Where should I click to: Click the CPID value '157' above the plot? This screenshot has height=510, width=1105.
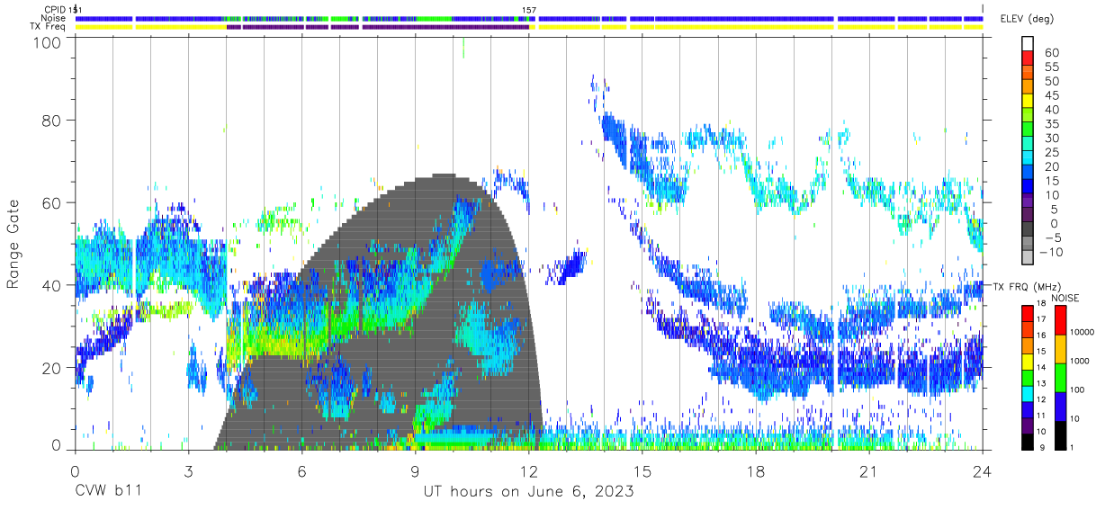529,10
